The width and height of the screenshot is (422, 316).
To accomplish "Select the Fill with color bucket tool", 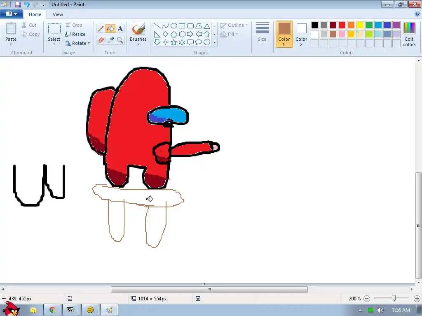I will 110,28.
